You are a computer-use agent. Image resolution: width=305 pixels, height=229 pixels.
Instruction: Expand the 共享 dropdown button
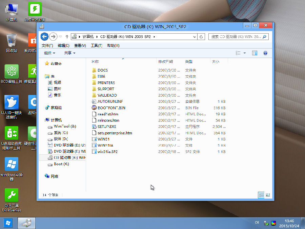(x=70, y=53)
